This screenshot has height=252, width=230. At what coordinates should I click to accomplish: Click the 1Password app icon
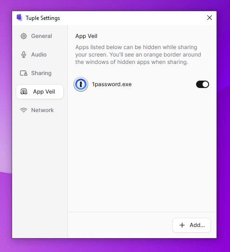[81, 84]
